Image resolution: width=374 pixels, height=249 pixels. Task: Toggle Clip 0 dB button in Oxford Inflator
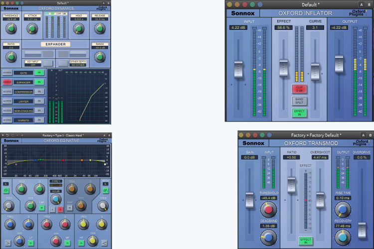click(299, 89)
